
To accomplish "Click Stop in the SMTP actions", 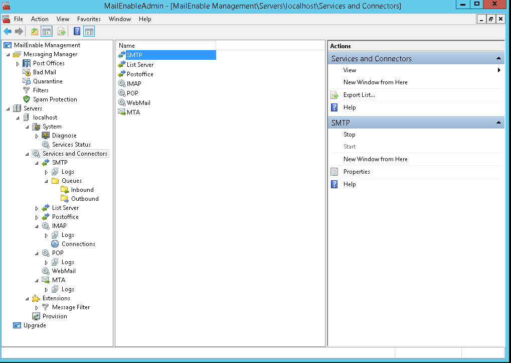I will pyautogui.click(x=350, y=135).
